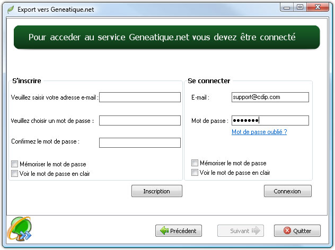Click the login Mot de passe field
335x250 pixels.
point(270,120)
